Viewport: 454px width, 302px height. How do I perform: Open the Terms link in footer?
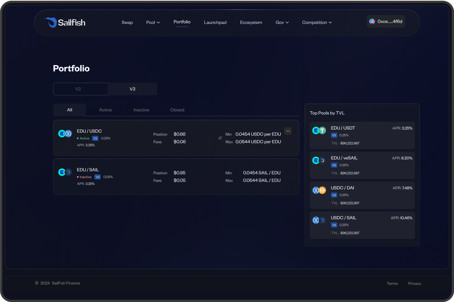[392, 283]
